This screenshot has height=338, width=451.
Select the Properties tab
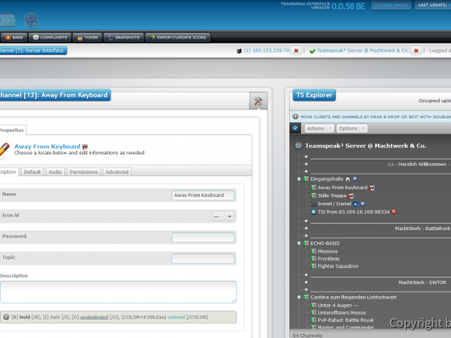click(13, 130)
